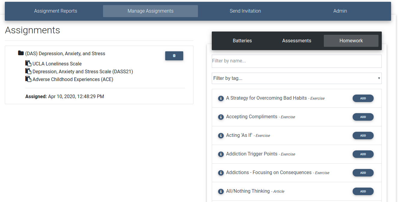Switch to the Batteries tab

pos(242,41)
